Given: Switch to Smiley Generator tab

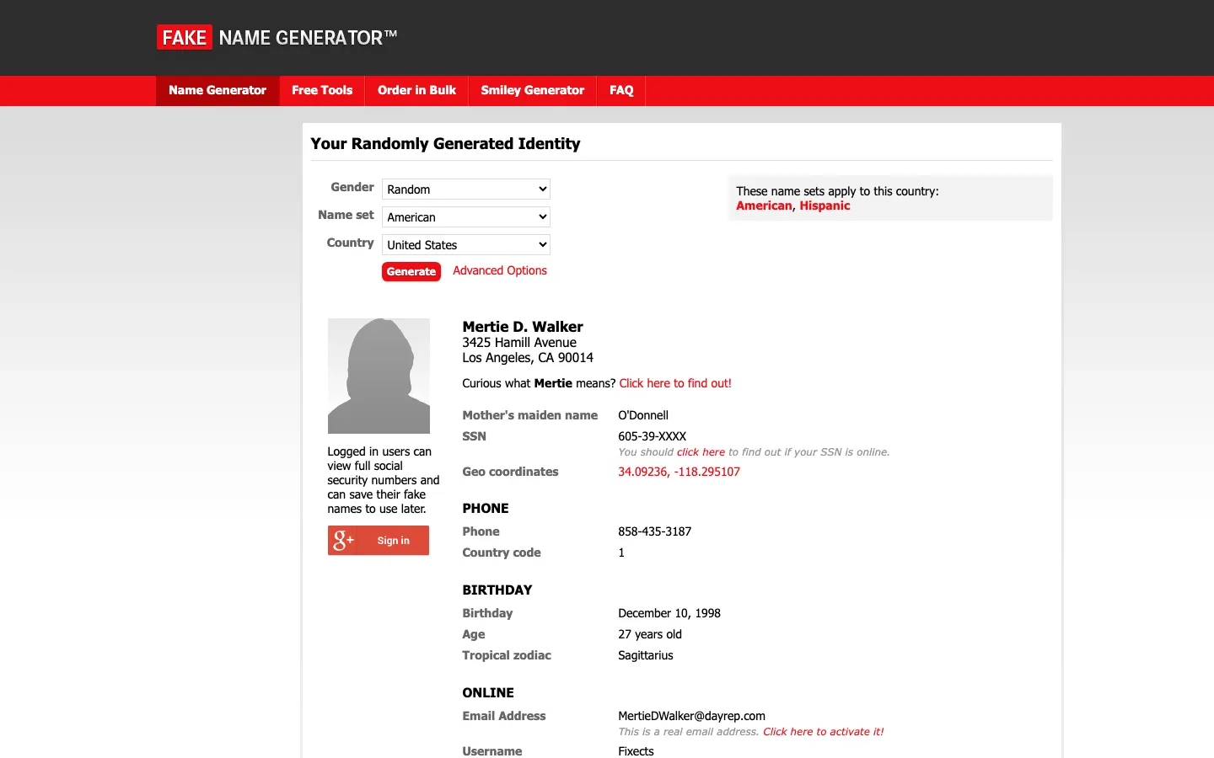Looking at the screenshot, I should point(532,90).
